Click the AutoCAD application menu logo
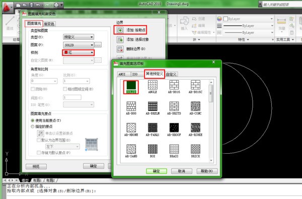Screen dimensions: 302x199 pyautogui.click(x=8, y=8)
